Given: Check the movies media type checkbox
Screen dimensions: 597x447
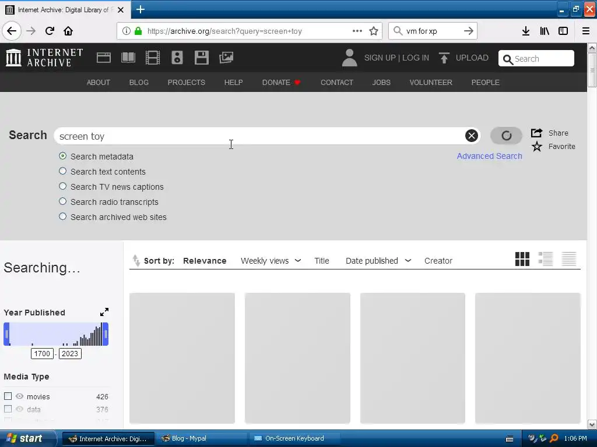Looking at the screenshot, I should 8,396.
